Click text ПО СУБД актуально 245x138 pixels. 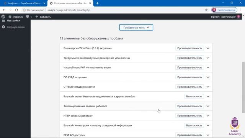pyautogui.click(x=75, y=77)
